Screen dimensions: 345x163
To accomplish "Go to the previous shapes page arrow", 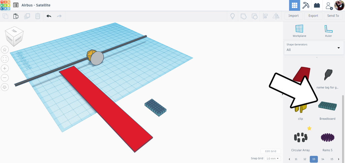I will point(289,159).
